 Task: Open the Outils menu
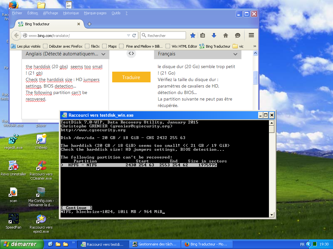(116, 13)
